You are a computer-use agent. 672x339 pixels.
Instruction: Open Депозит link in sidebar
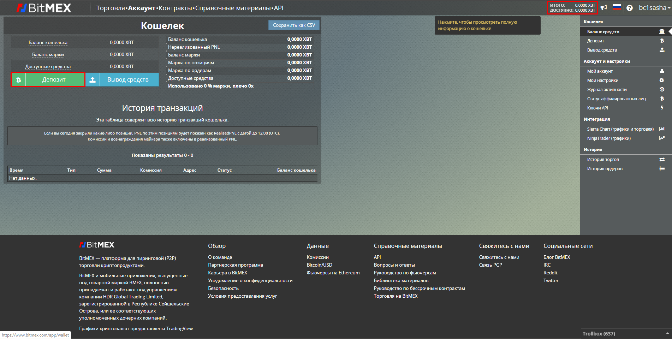[595, 41]
